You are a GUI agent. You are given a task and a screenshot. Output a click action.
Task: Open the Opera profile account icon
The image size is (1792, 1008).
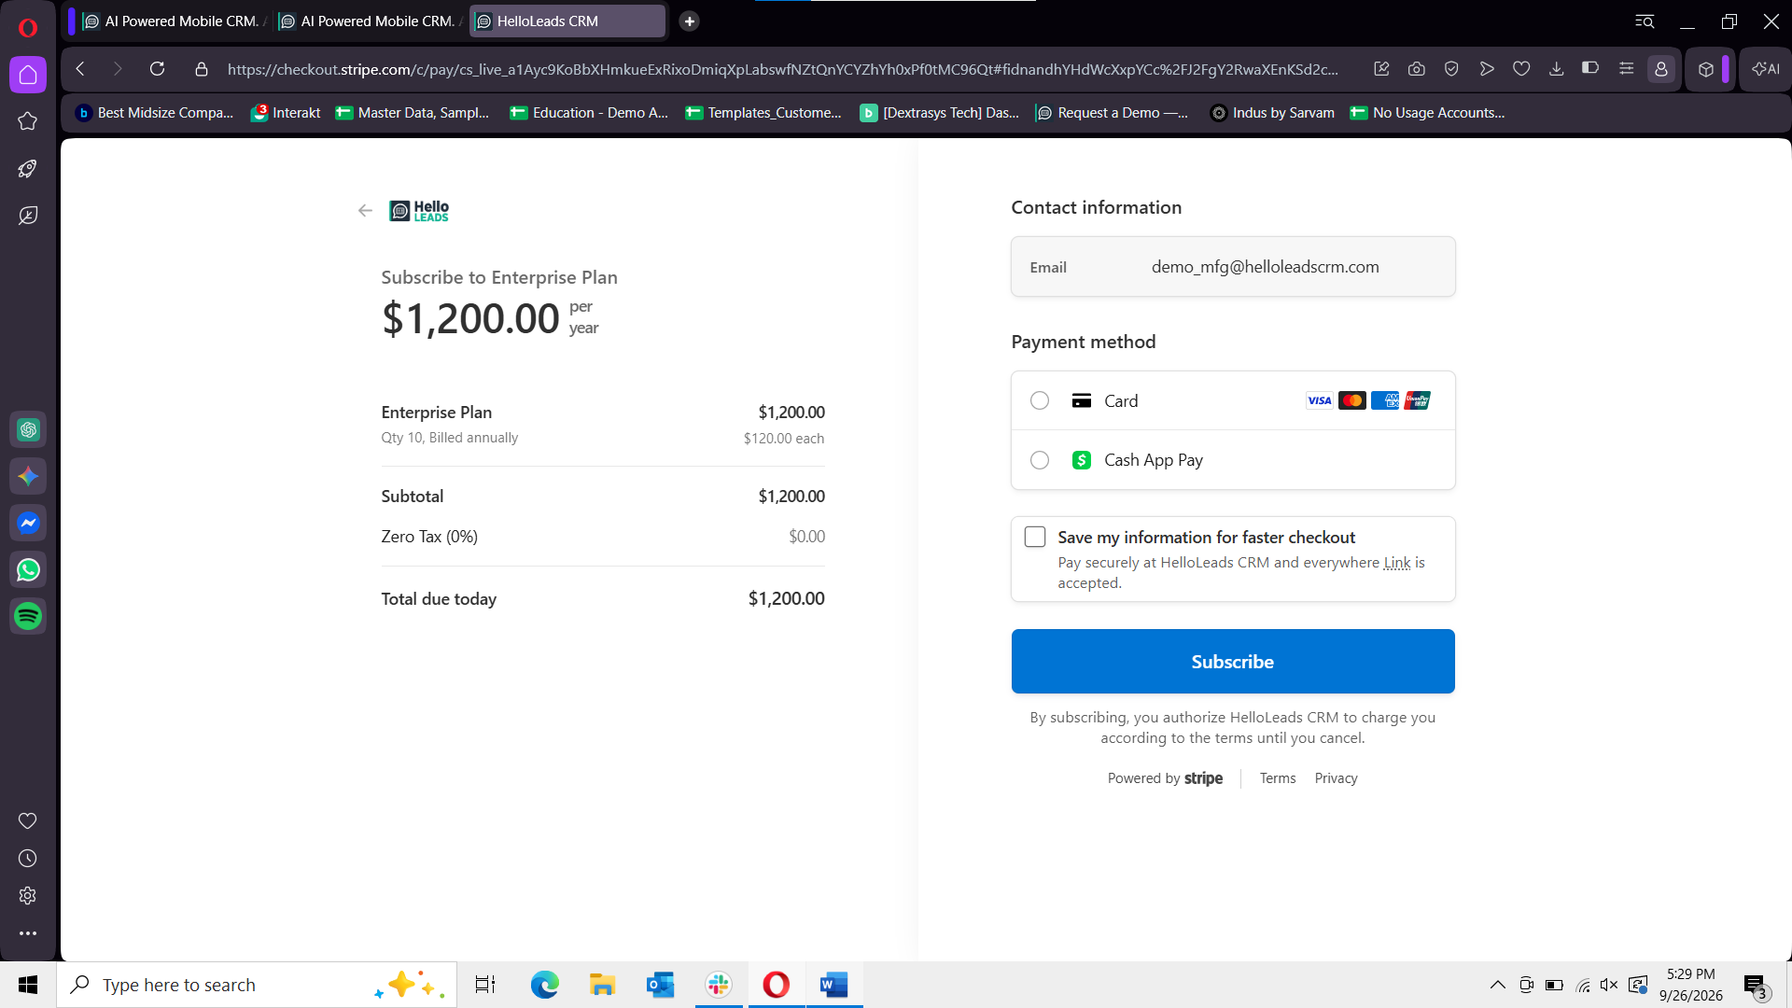(x=1661, y=69)
